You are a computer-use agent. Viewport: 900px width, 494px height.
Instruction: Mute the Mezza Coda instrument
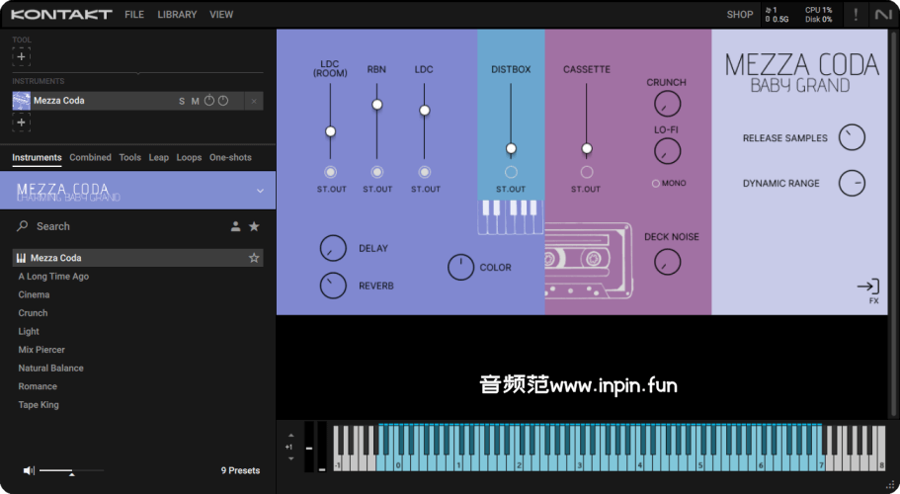click(195, 101)
